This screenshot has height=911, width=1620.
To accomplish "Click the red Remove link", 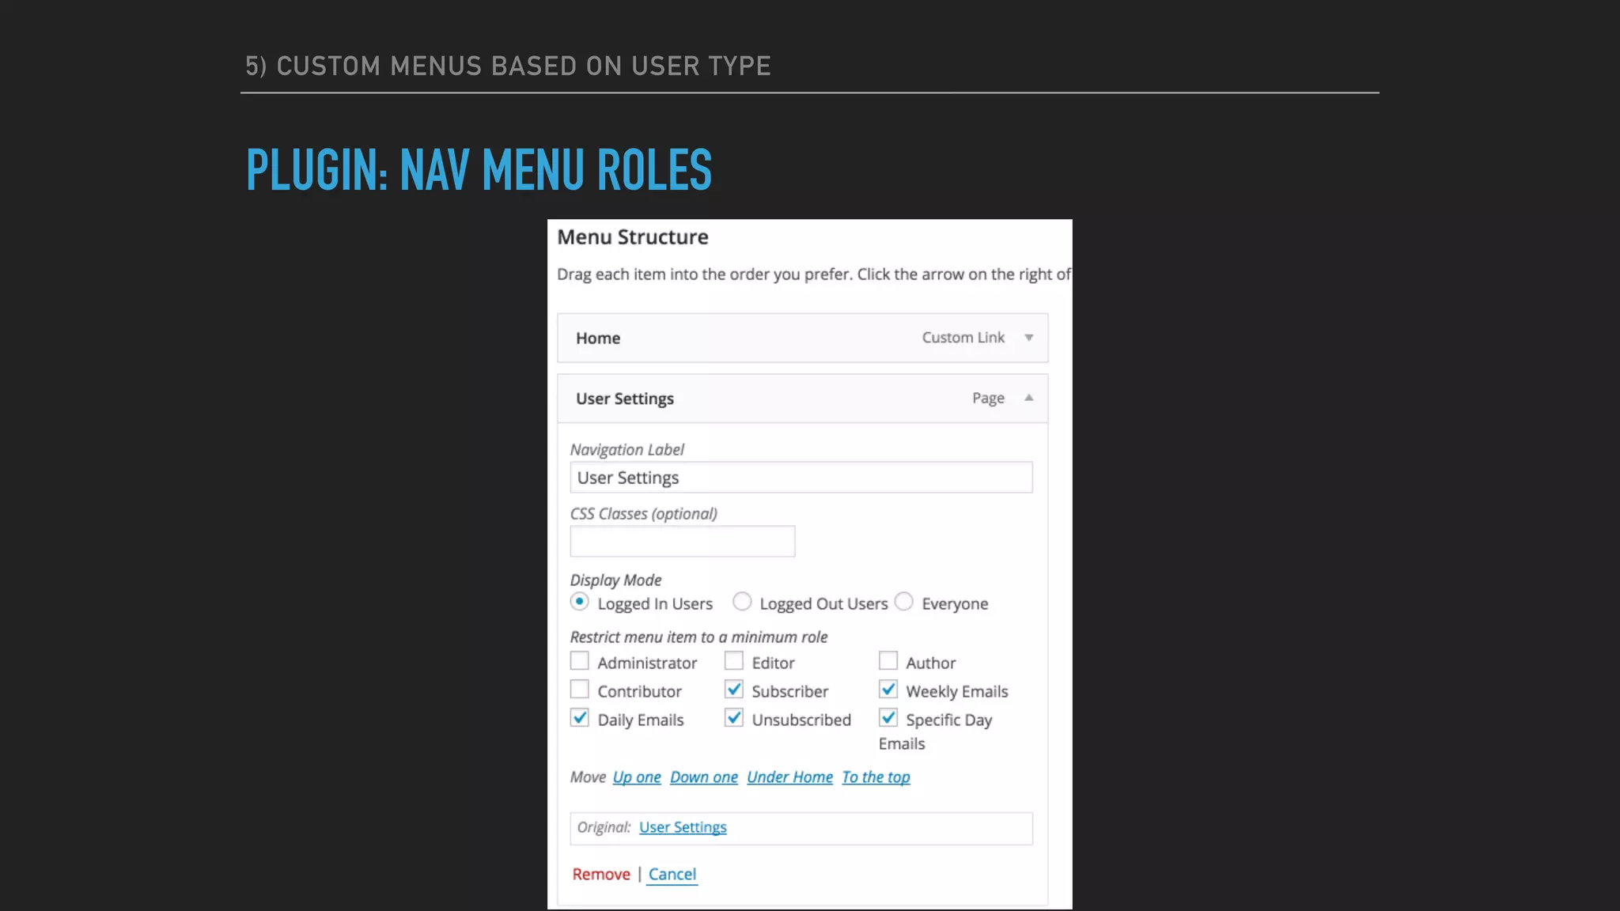I will (601, 875).
